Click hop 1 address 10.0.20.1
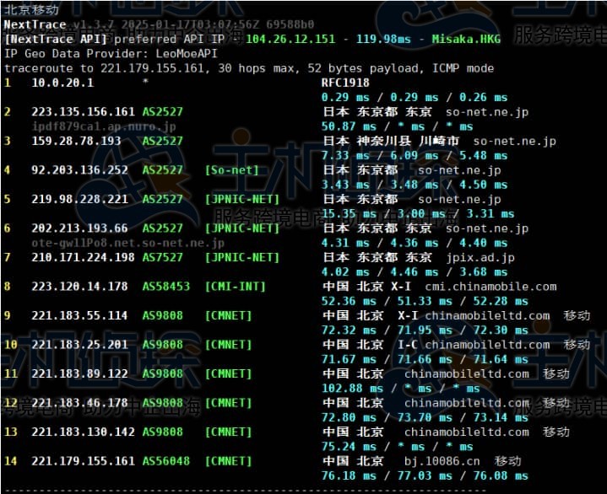This screenshot has height=494, width=607. click(x=62, y=83)
